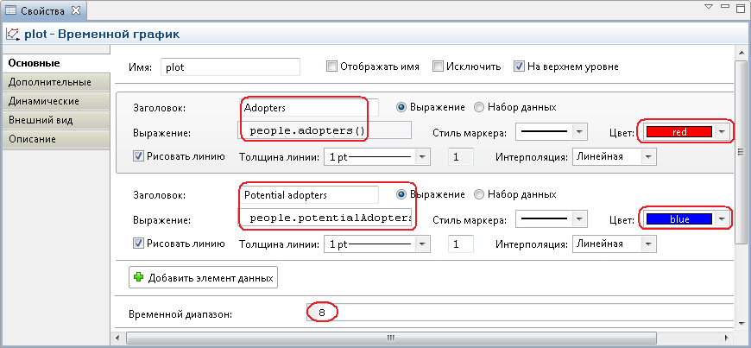The image size is (751, 348).
Task: Click the horizontal scrollbar thumb
Action: [x=390, y=338]
